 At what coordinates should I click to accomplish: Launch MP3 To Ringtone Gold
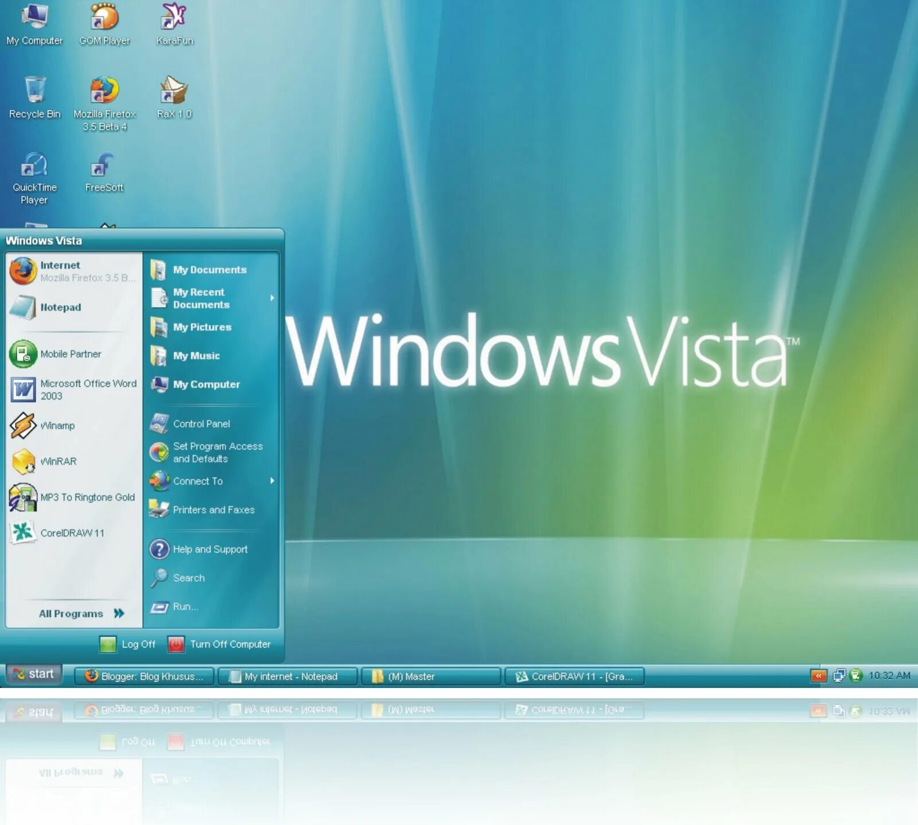pos(73,497)
